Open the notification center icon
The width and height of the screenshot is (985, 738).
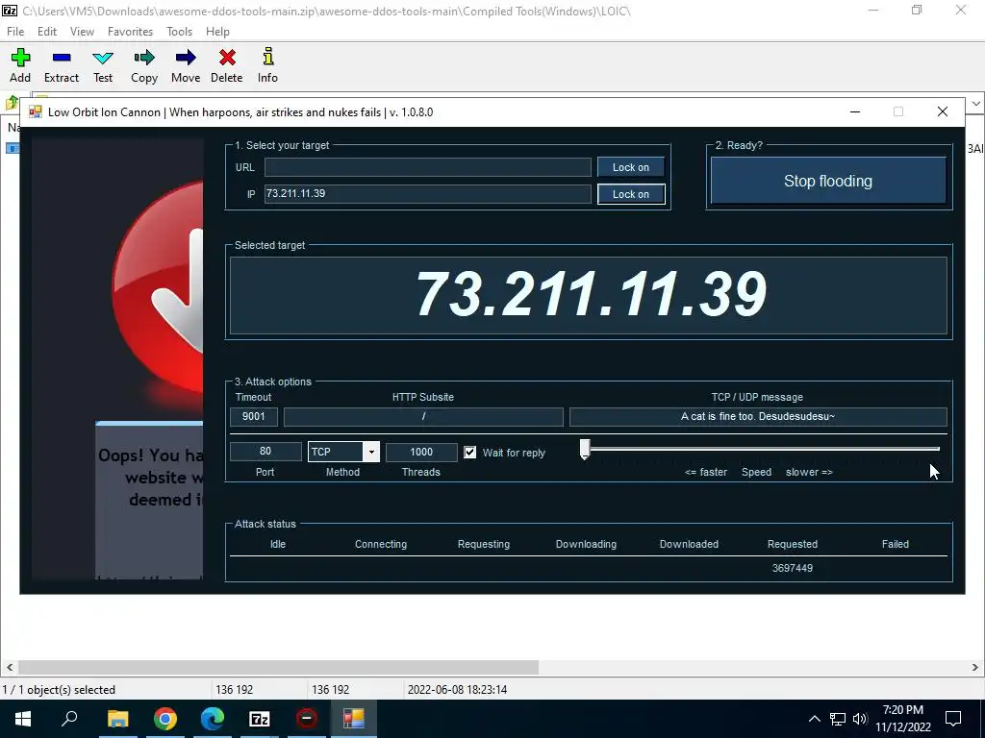click(x=953, y=719)
